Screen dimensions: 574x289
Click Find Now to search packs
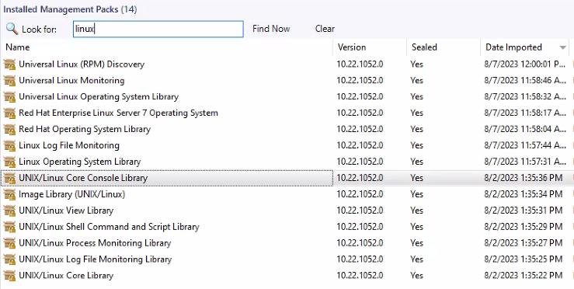[x=271, y=29]
